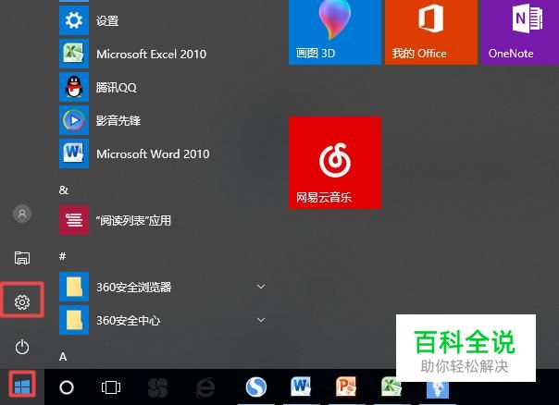The width and height of the screenshot is (559, 405).
Task: Click the Power button icon
Action: (x=22, y=347)
